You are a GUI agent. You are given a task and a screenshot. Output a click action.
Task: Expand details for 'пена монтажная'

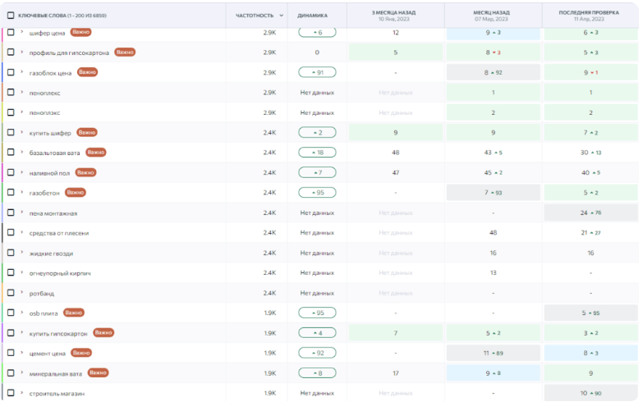click(x=22, y=212)
